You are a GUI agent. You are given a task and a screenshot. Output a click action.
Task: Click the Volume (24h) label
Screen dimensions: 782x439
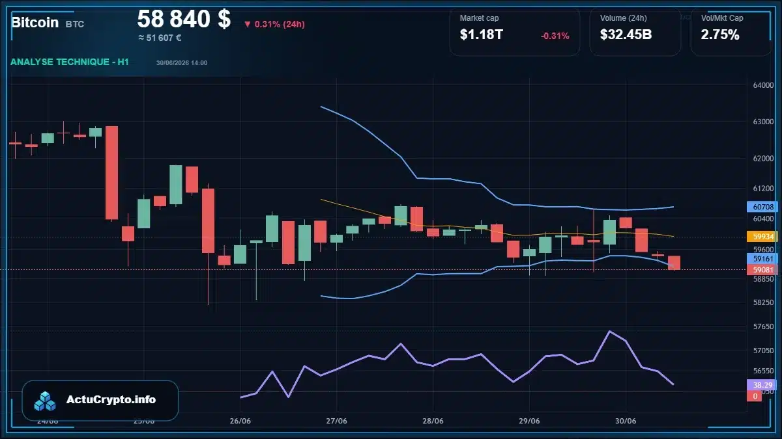tap(624, 18)
